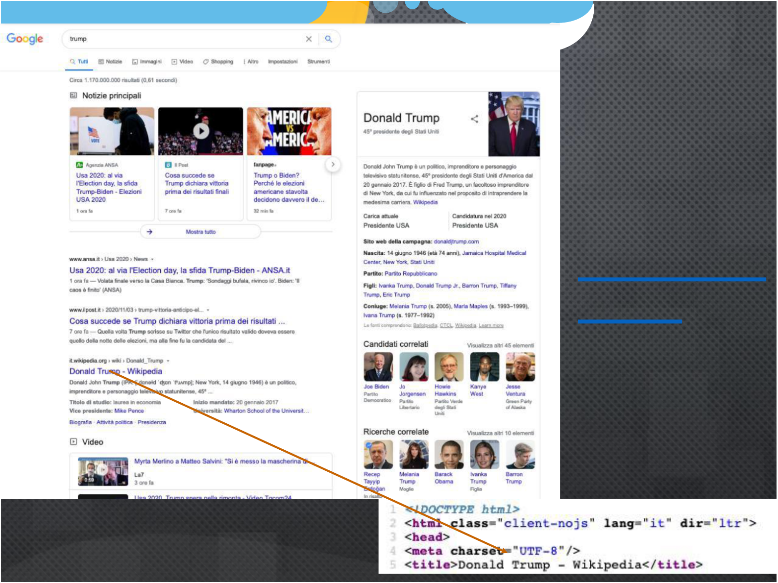Open the ANSA.it result dropdown arrow

[152, 259]
